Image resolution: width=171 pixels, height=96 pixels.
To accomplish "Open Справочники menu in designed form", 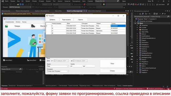I will [x=10, y=22].
